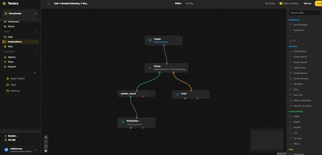
Task: Open the Dashboard page icon
Action: [x=5, y=22]
